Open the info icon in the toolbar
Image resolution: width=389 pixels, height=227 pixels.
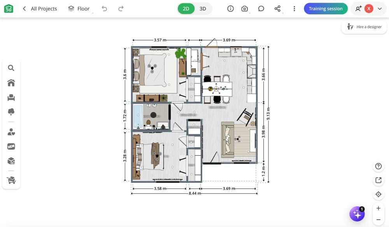pyautogui.click(x=230, y=8)
